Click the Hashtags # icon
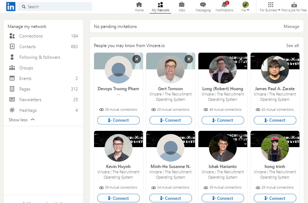308x203 pixels. [x=12, y=110]
